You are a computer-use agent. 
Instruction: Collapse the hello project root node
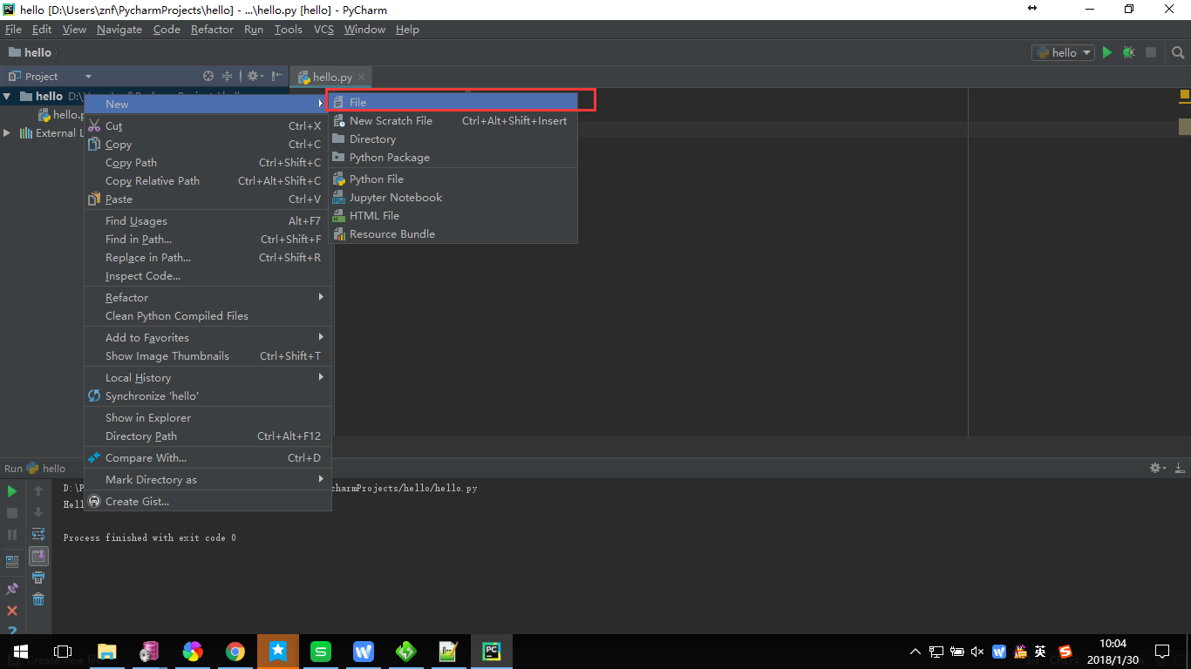[7, 97]
